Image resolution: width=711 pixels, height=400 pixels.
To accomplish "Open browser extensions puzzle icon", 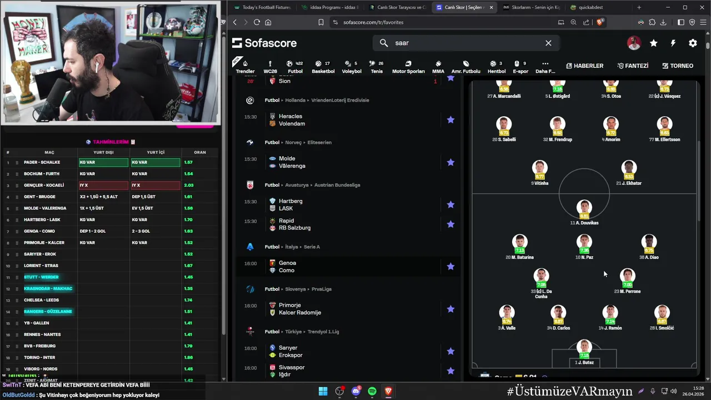I will coord(652,22).
